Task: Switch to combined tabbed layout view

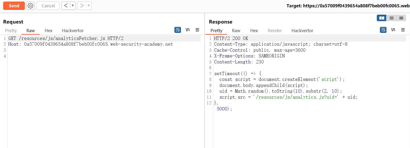Action: coord(401,18)
